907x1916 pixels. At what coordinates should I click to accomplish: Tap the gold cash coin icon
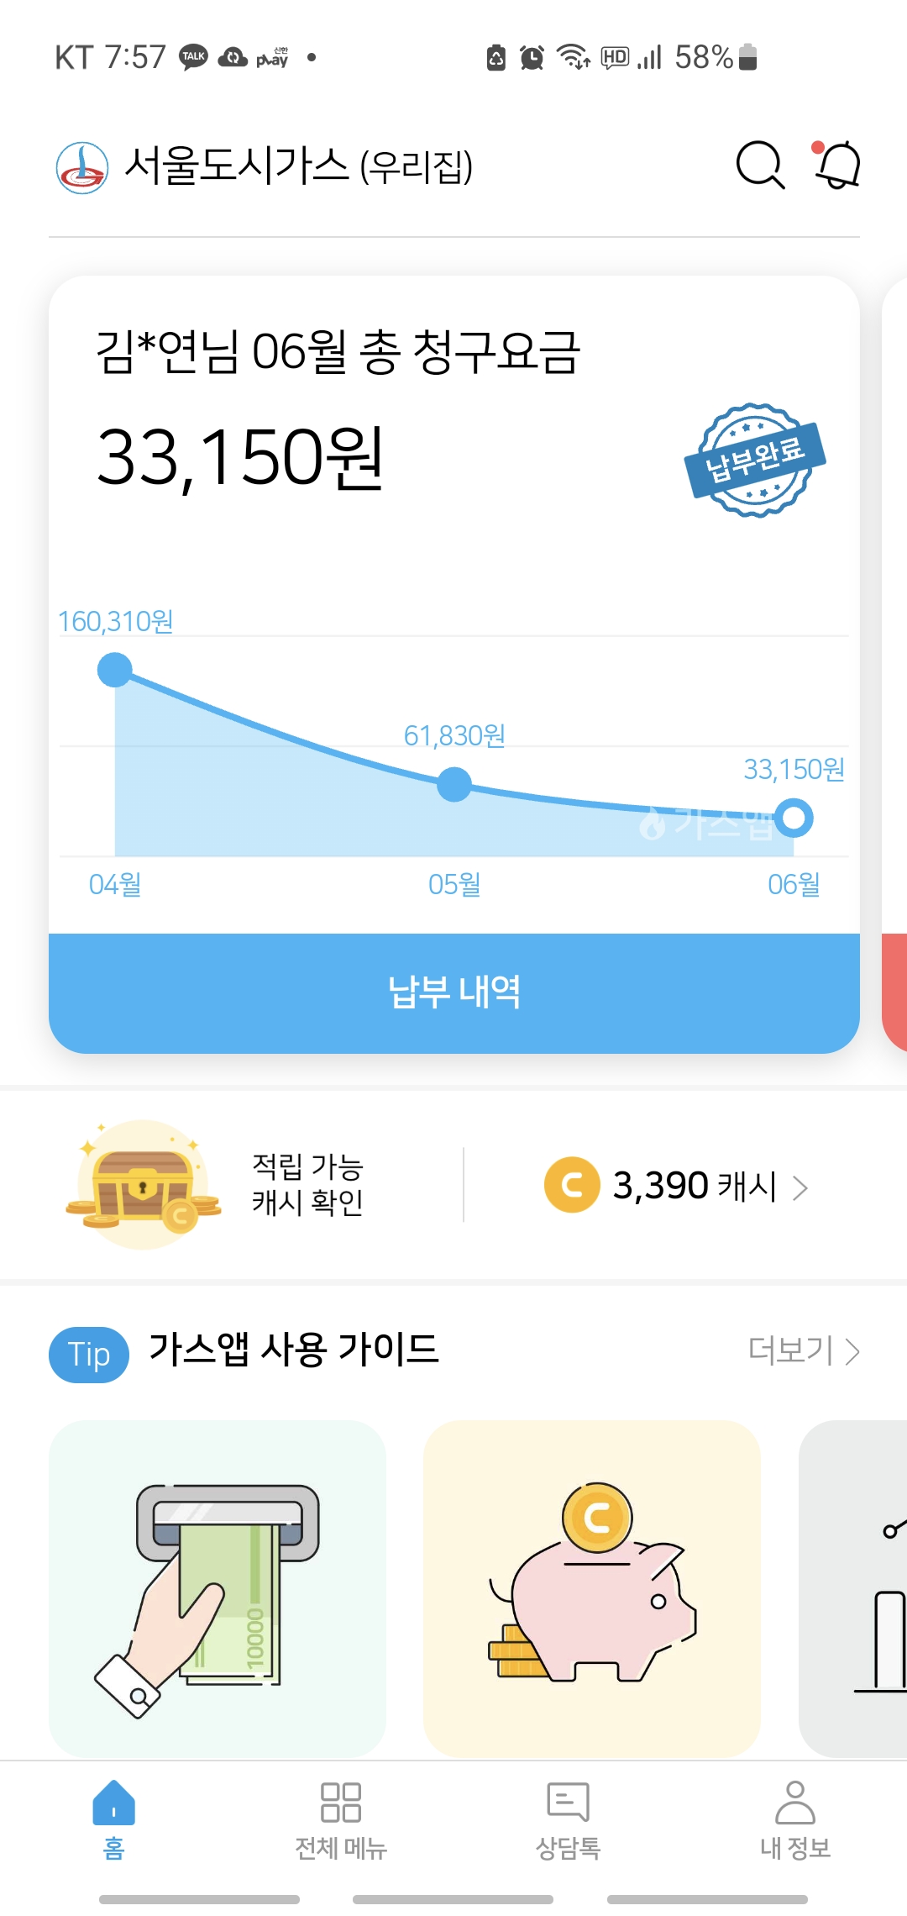(x=572, y=1185)
